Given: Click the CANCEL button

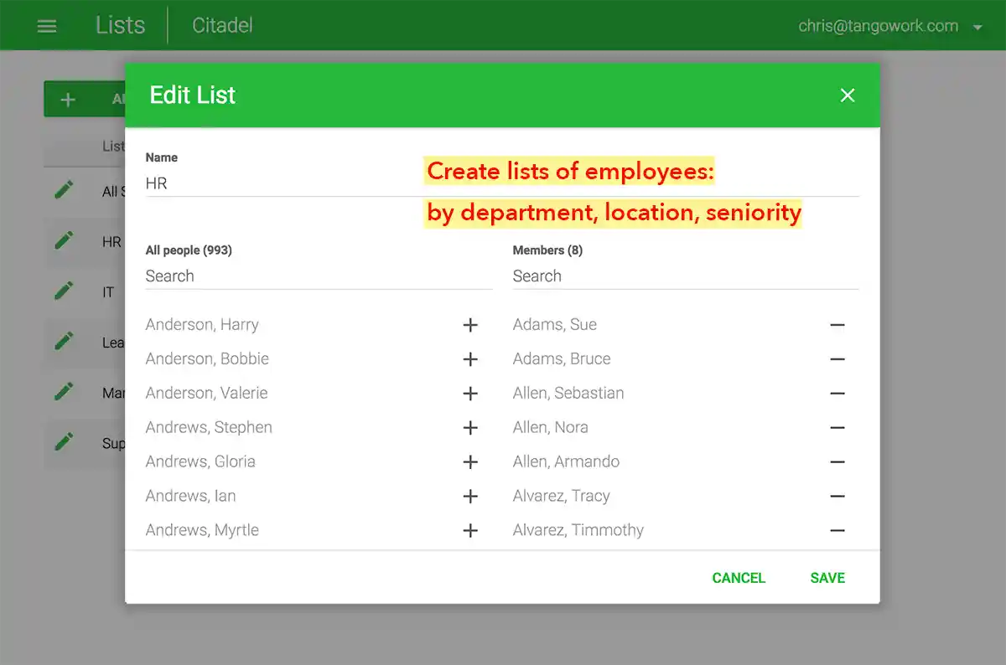Looking at the screenshot, I should click(739, 578).
